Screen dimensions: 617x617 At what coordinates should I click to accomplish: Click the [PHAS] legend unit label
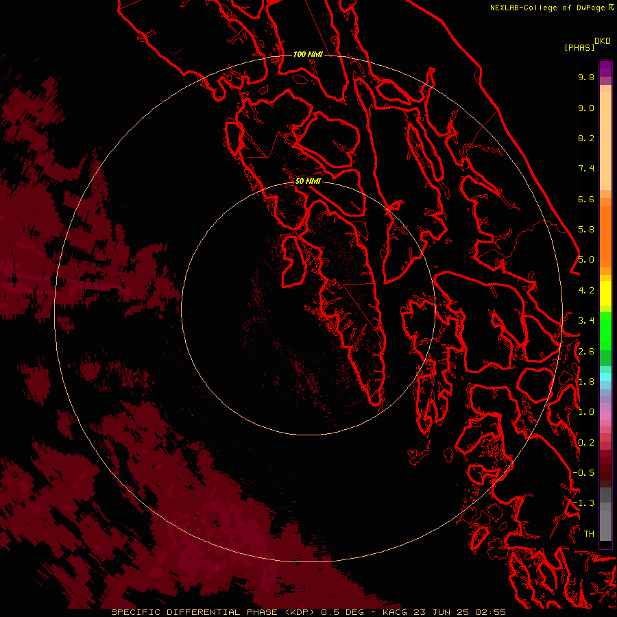579,47
